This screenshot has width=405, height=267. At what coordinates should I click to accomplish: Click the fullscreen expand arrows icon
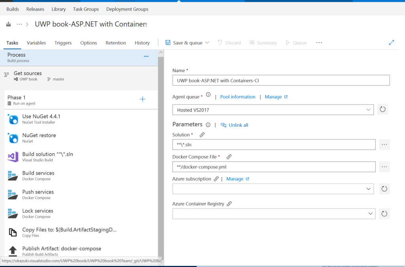[x=392, y=43]
